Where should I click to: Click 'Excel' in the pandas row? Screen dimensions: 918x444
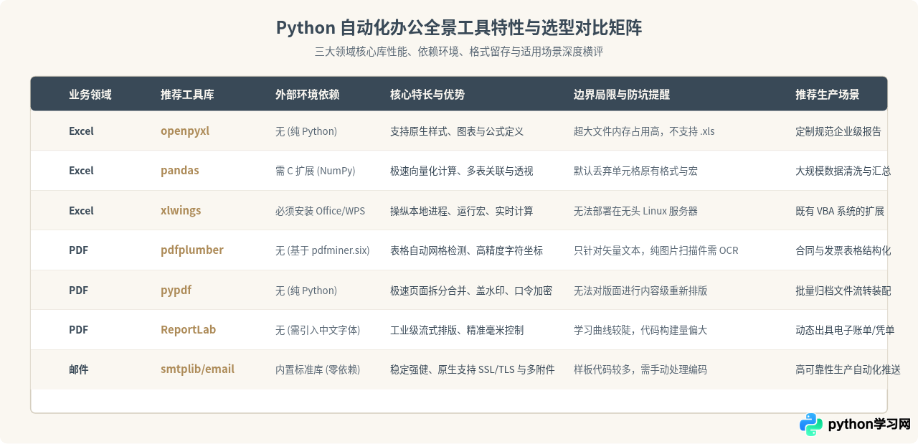(81, 171)
